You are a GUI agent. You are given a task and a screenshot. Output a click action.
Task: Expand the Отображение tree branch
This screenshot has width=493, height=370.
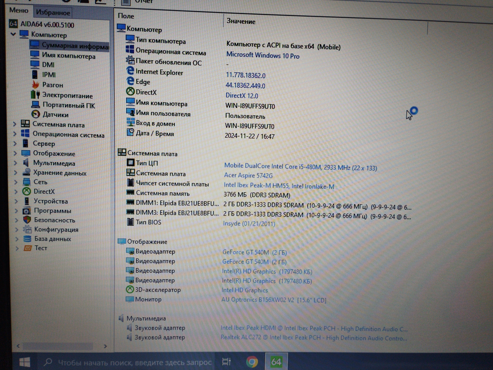[x=15, y=153]
